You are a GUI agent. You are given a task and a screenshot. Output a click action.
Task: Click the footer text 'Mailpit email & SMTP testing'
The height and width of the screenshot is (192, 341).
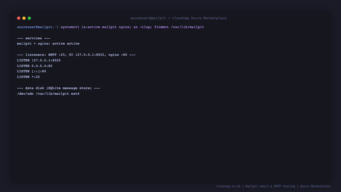click(x=270, y=186)
